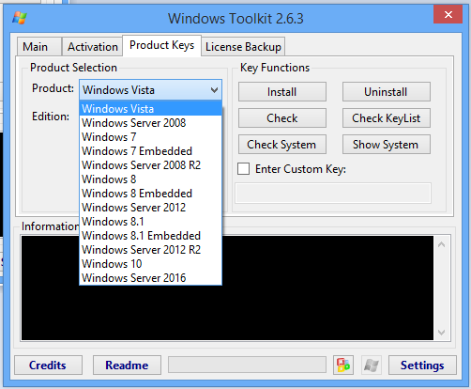Image resolution: width=471 pixels, height=389 pixels.
Task: Choose Windows Server 2012 entry
Action: (x=151, y=208)
